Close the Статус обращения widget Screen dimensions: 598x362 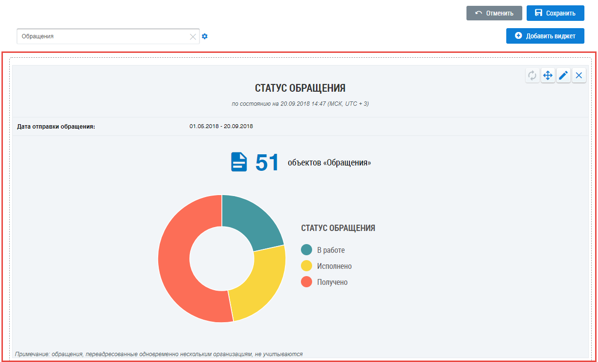pyautogui.click(x=579, y=75)
